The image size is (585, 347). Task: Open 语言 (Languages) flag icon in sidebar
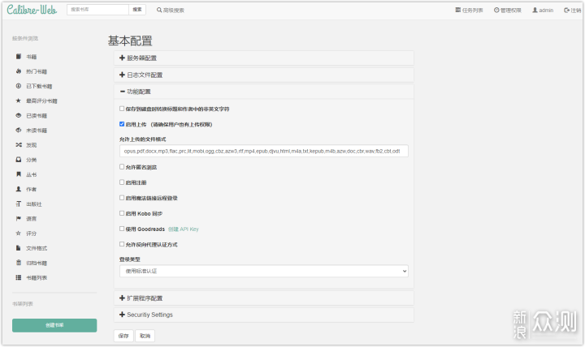(x=19, y=219)
